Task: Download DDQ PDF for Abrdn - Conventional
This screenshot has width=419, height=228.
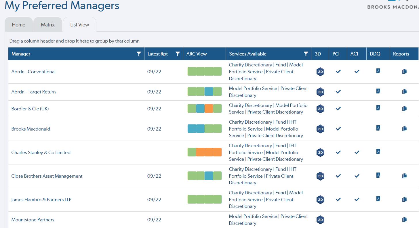Action: coord(378,71)
